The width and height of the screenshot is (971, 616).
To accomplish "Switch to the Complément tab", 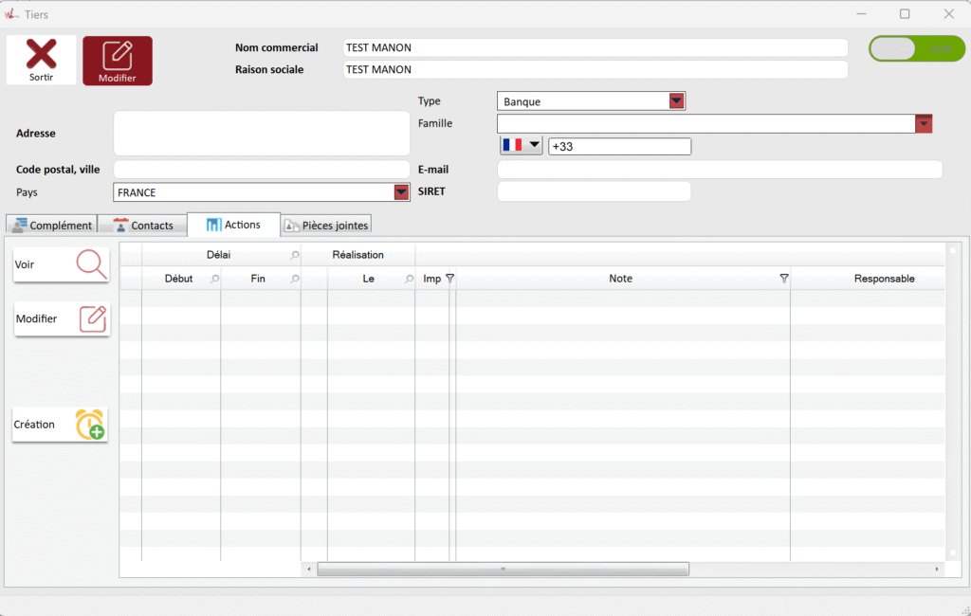I will [x=52, y=225].
